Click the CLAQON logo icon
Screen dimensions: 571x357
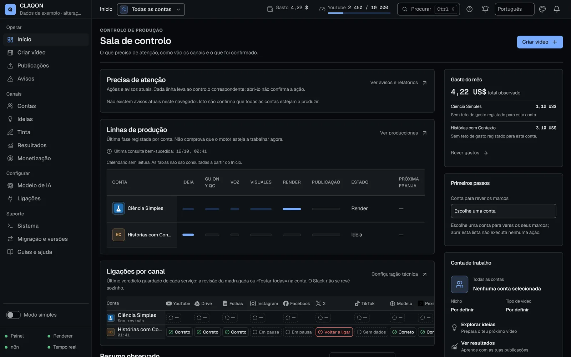[10, 9]
